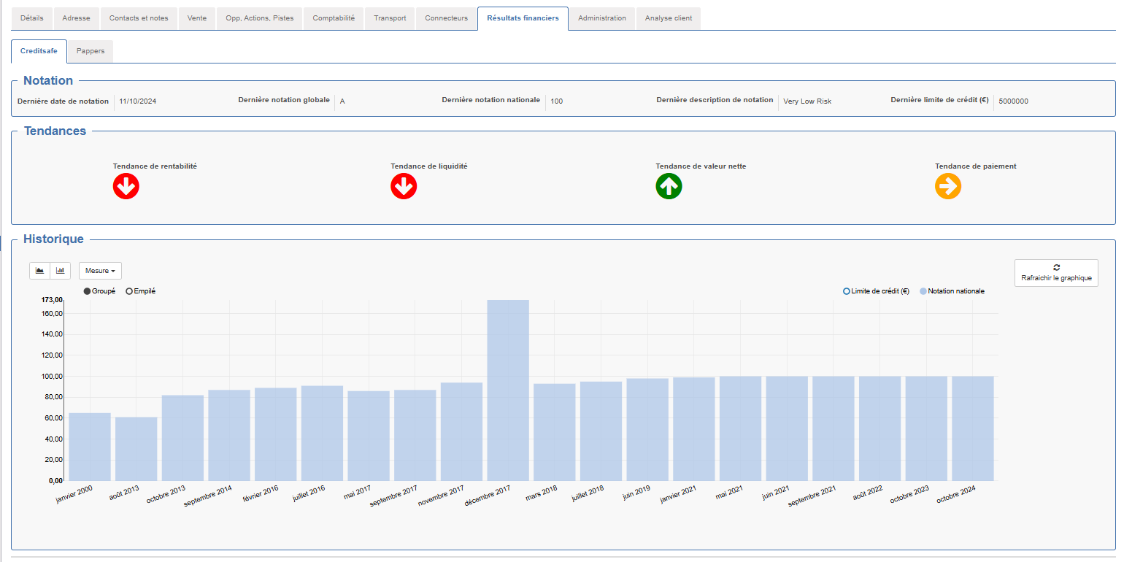The width and height of the screenshot is (1124, 562).
Task: Open the Transport tab
Action: click(390, 18)
